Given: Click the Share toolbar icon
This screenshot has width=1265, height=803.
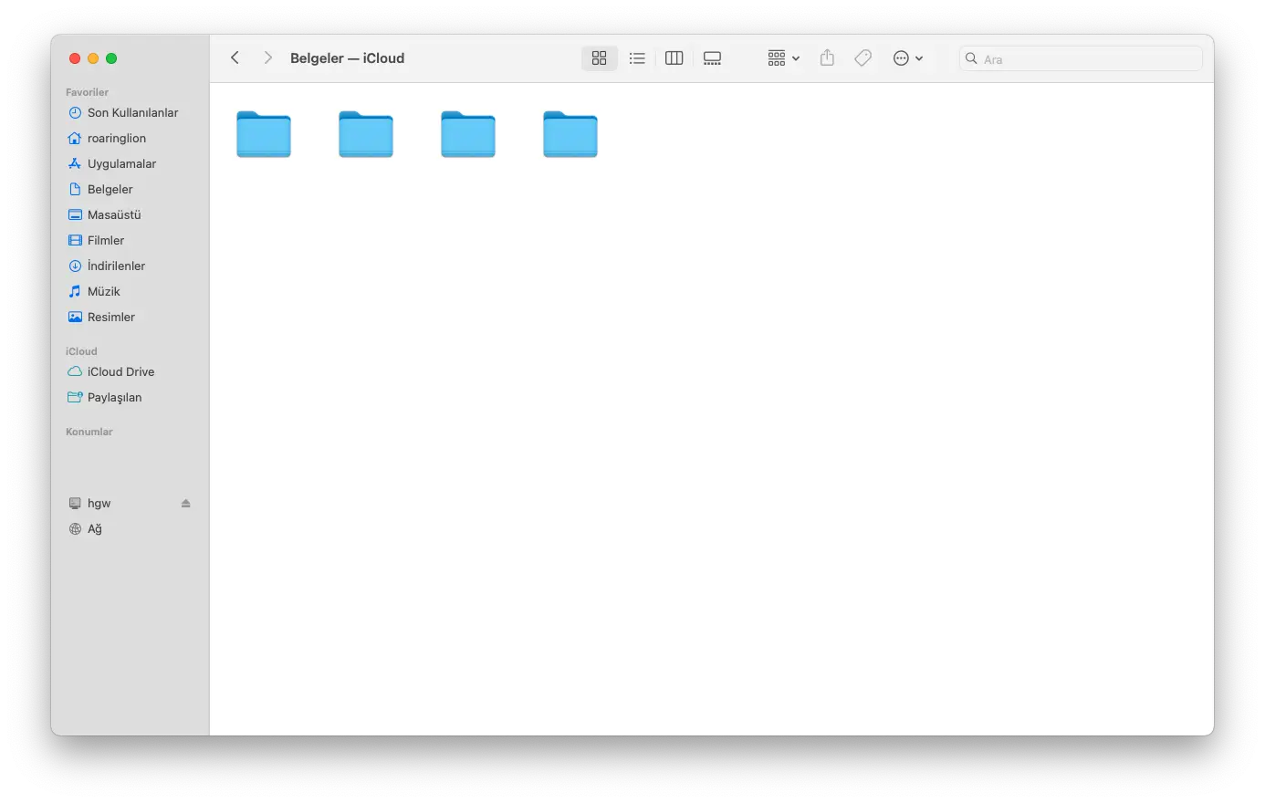Looking at the screenshot, I should [827, 58].
